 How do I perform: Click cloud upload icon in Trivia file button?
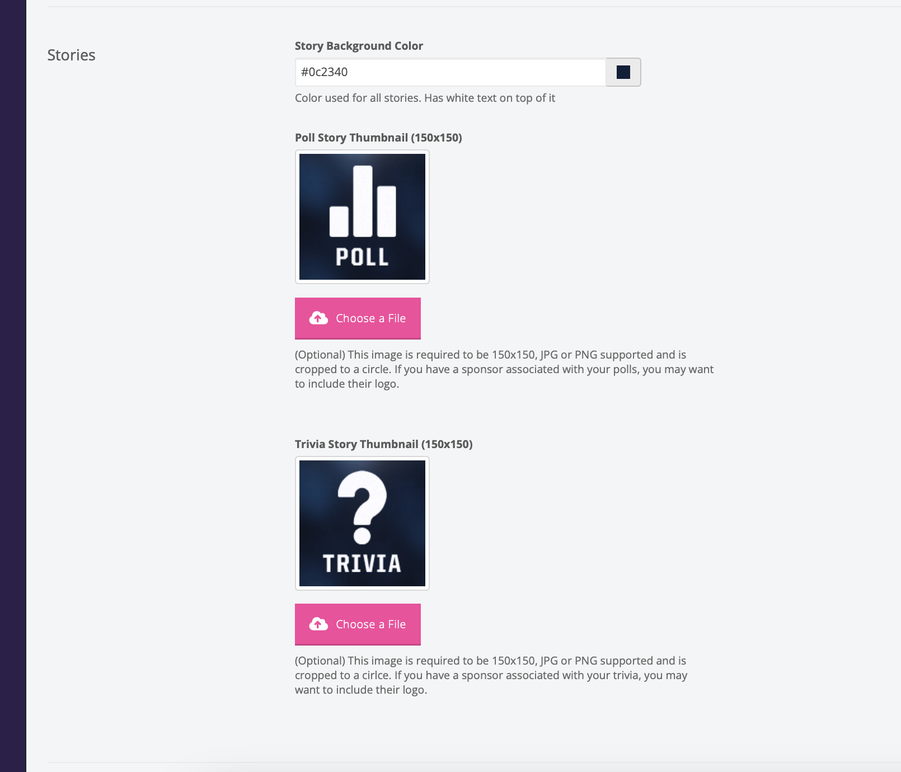point(318,624)
